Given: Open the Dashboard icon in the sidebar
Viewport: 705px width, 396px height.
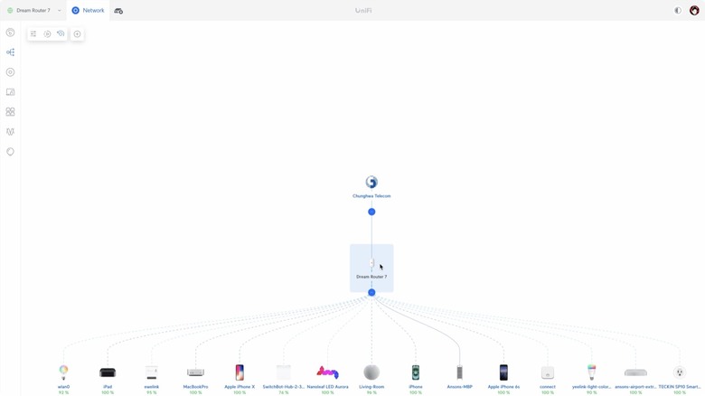Looking at the screenshot, I should click(x=10, y=33).
